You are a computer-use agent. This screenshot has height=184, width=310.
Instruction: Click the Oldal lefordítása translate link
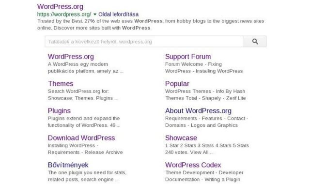pyautogui.click(x=118, y=14)
